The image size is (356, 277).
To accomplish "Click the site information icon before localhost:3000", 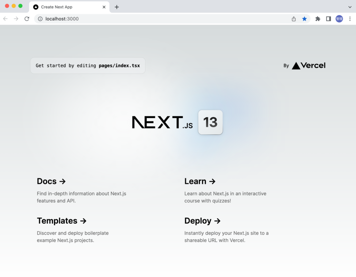I will point(41,19).
